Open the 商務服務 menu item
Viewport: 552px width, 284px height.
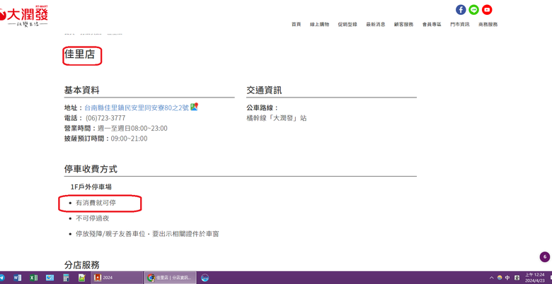(x=488, y=25)
